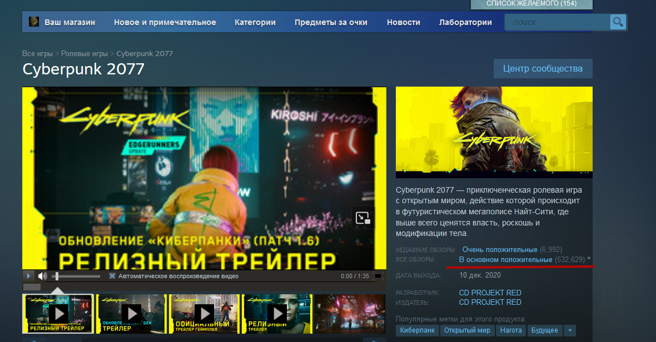Open the Лаборатории tab
The width and height of the screenshot is (656, 342).
click(x=465, y=22)
